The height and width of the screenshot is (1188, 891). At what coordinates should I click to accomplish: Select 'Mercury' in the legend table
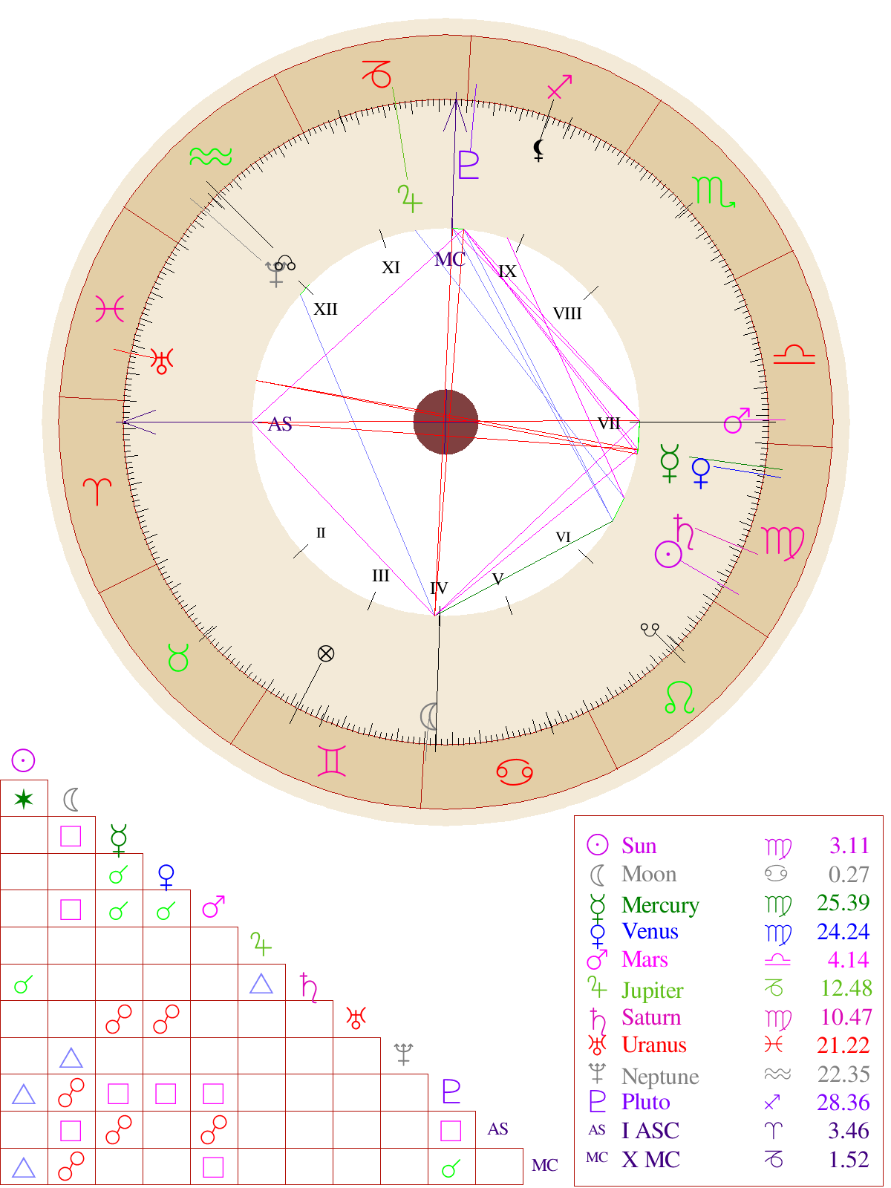pyautogui.click(x=661, y=905)
